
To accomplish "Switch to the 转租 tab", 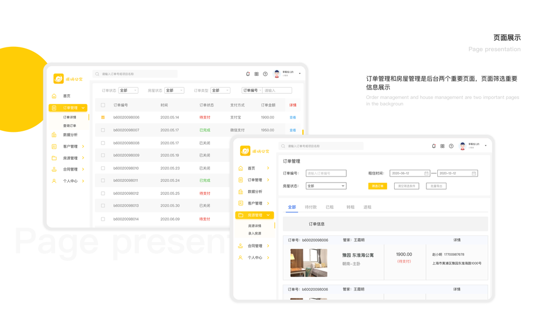I will 350,207.
